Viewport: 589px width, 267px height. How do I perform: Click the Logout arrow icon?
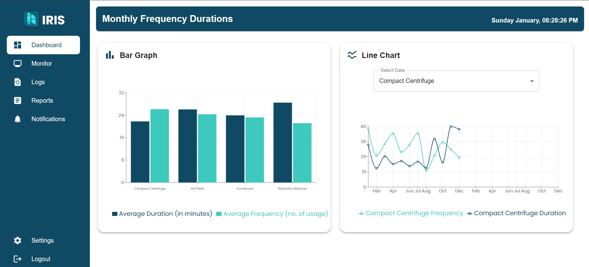pyautogui.click(x=18, y=259)
